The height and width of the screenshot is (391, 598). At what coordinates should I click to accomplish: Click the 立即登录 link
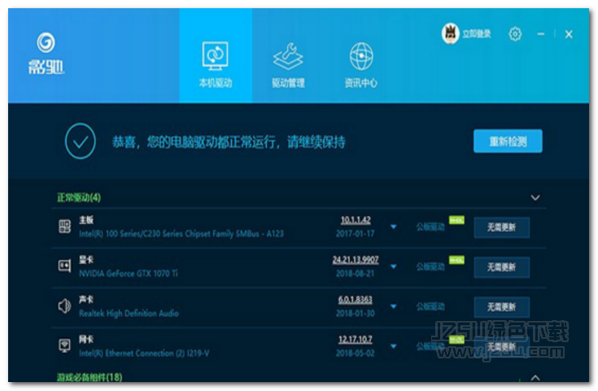point(477,34)
